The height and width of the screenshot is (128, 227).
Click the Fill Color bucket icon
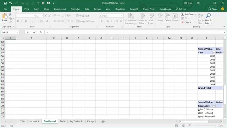[x=41, y=21]
